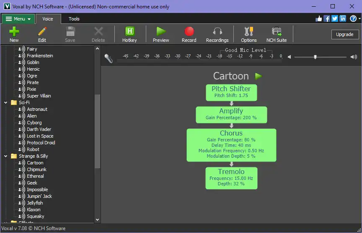Select the Pirate voice
Viewport: 362px width, 233px height.
point(33,82)
